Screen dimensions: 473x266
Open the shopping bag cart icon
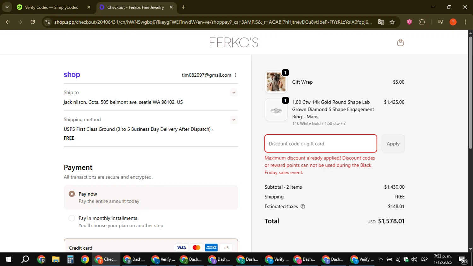(x=400, y=43)
